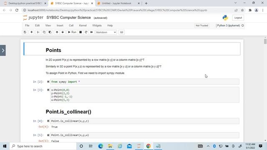Screen dimensions: 267x150
Task: Open the Insert menu
Action: pyautogui.click(x=60, y=25)
